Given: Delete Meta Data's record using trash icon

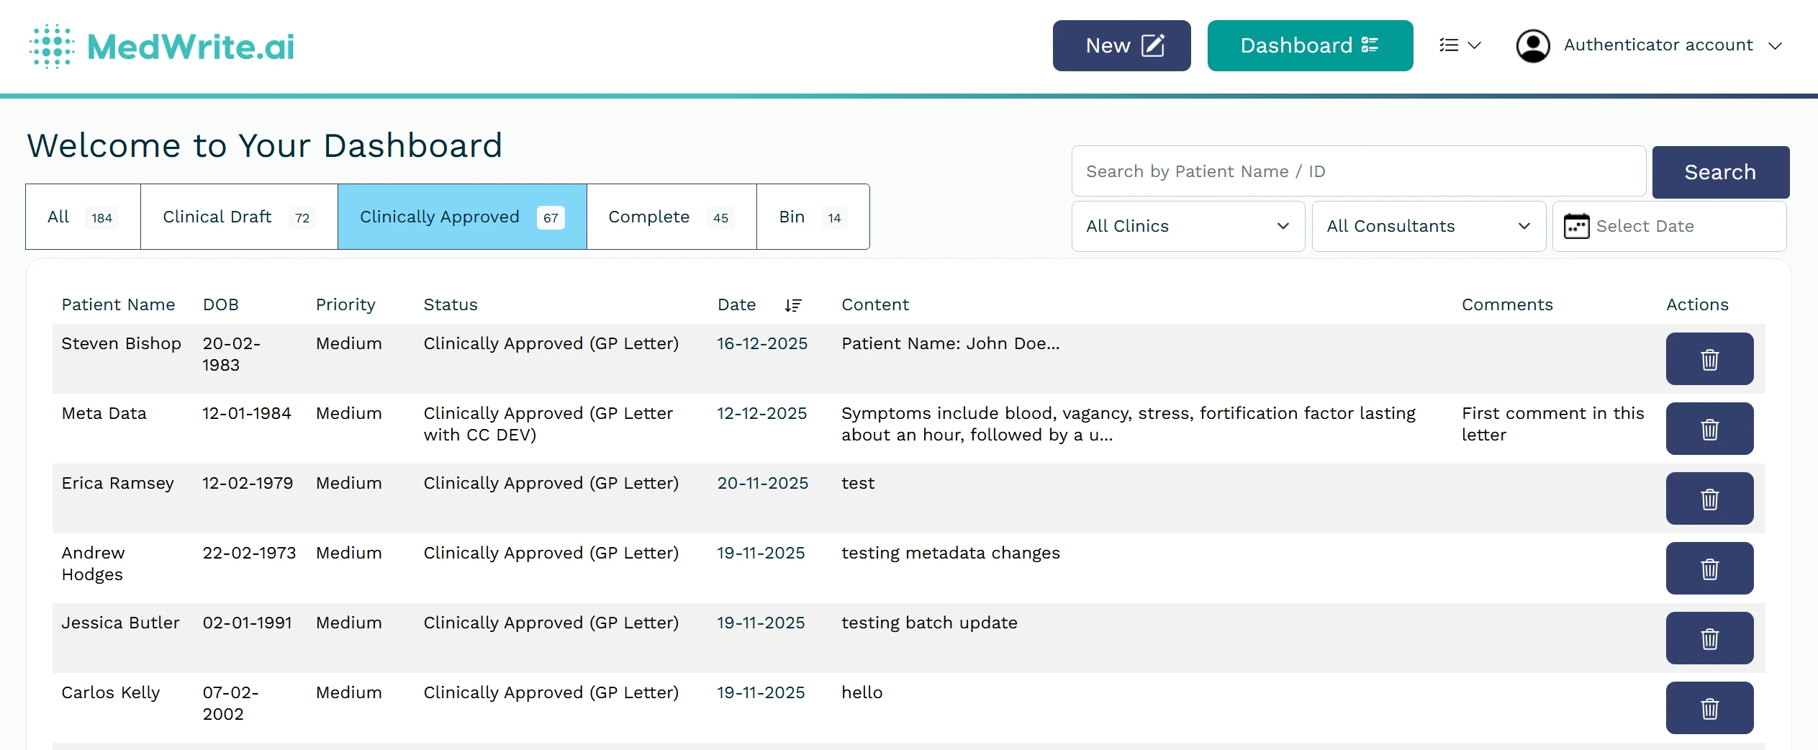Looking at the screenshot, I should [x=1710, y=428].
